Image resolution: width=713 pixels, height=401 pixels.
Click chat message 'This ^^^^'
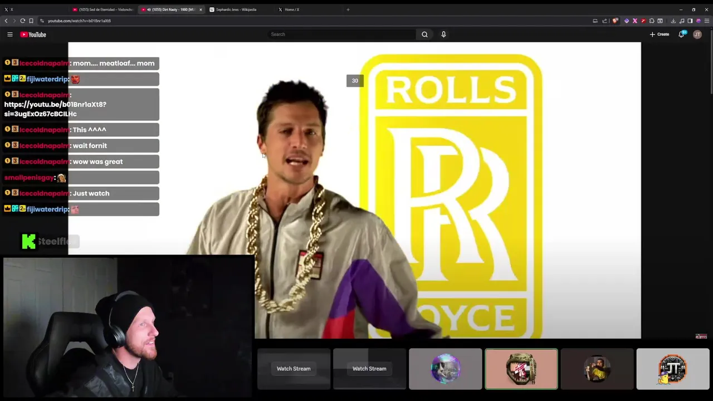tap(89, 130)
